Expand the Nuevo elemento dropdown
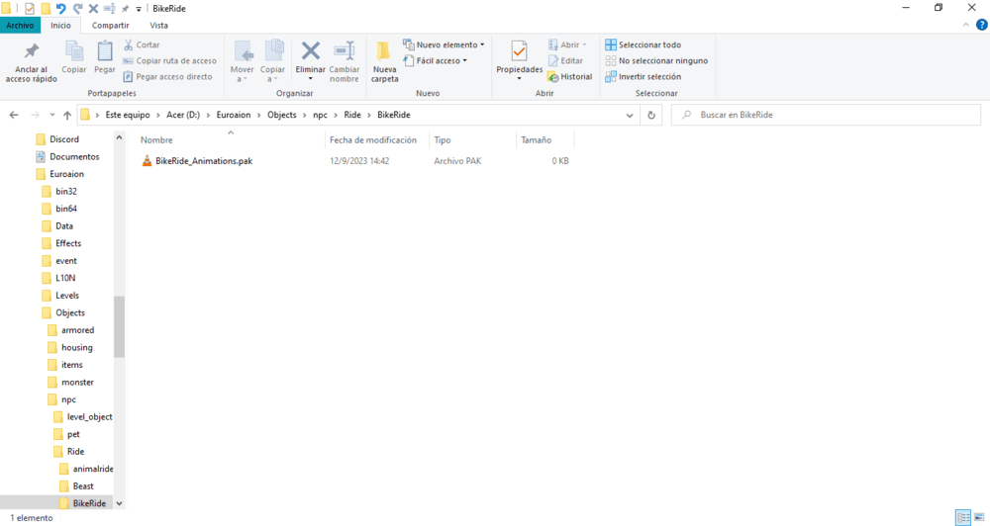 (445, 44)
